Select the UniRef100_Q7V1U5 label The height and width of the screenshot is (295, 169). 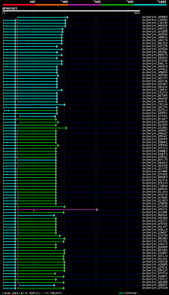click(x=155, y=207)
